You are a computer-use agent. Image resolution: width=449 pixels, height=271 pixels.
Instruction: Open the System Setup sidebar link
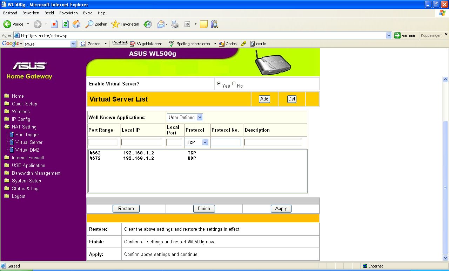click(x=26, y=181)
